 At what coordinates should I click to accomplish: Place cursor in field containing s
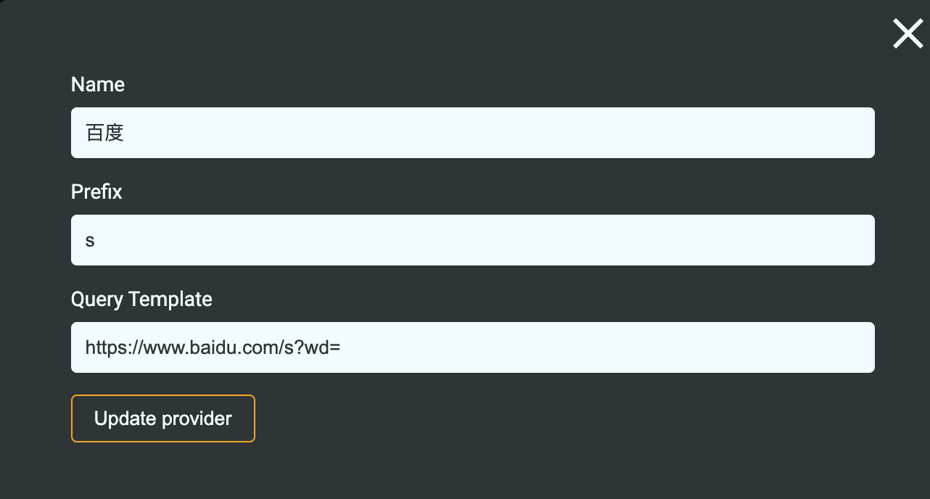(x=472, y=240)
